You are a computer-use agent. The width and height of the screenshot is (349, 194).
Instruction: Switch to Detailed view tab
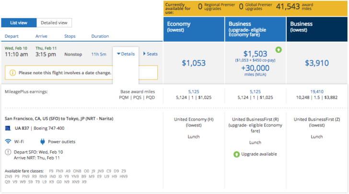pyautogui.click(x=54, y=23)
